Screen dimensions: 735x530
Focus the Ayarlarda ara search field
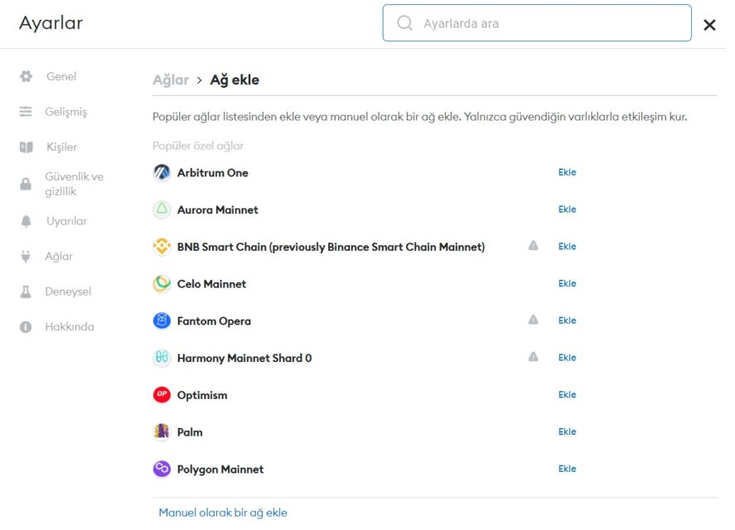tap(537, 23)
